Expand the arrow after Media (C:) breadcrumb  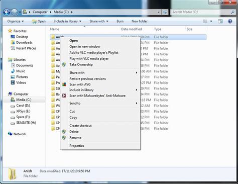click(x=72, y=12)
